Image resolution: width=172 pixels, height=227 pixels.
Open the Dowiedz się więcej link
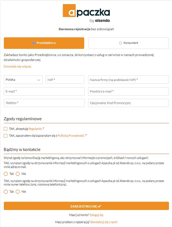18,66
